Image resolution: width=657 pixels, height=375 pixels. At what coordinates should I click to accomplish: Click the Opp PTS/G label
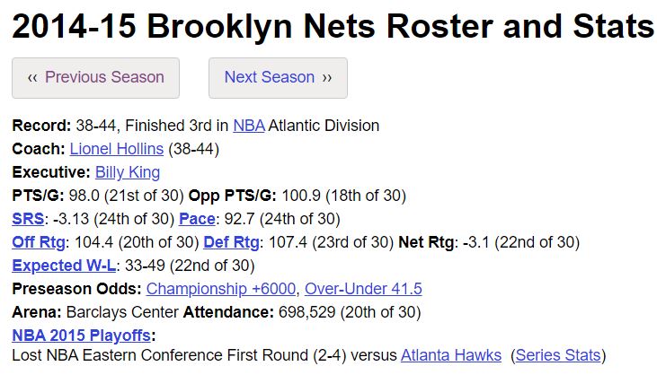point(232,196)
